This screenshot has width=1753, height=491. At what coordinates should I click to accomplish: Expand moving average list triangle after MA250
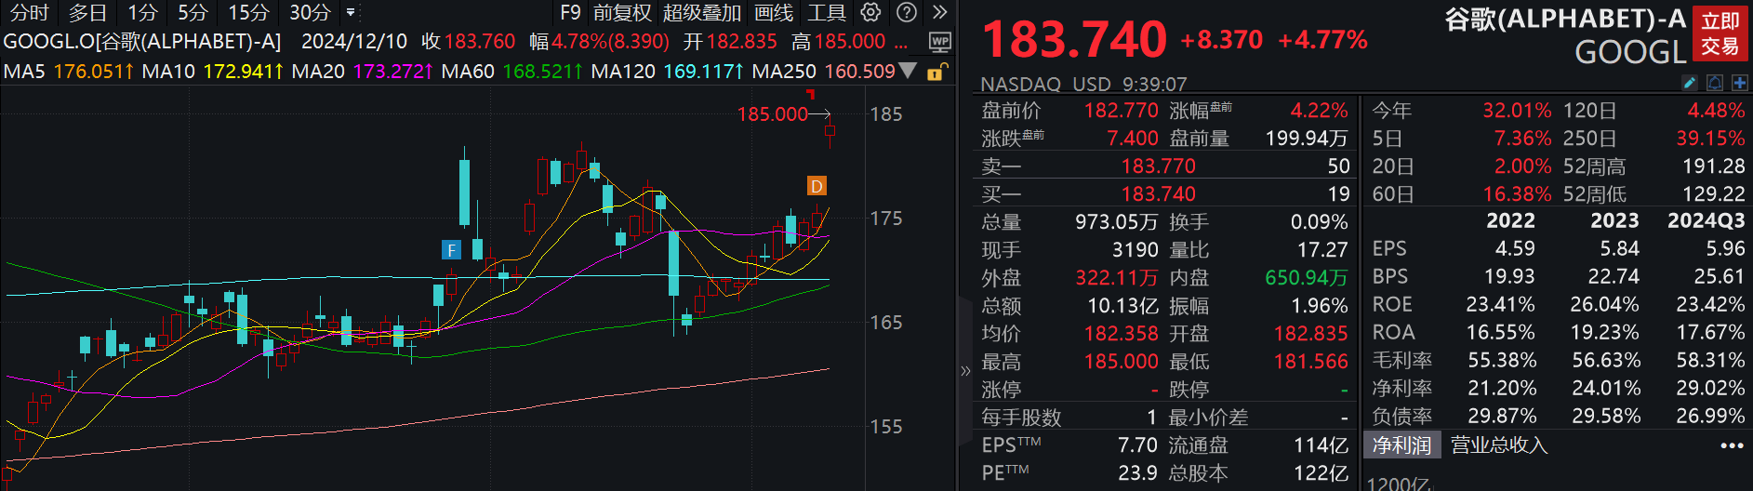[x=909, y=71]
